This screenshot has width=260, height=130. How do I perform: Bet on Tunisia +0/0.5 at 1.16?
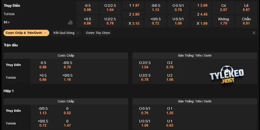tap(67, 77)
